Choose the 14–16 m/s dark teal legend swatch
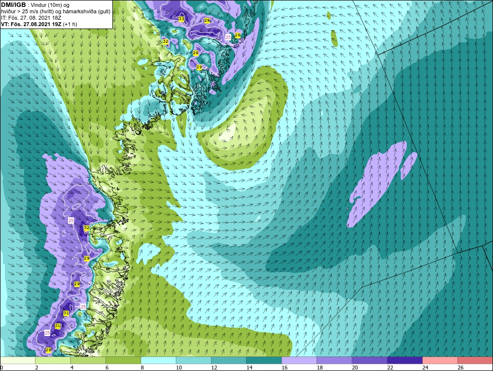The image size is (493, 371). 264,360
